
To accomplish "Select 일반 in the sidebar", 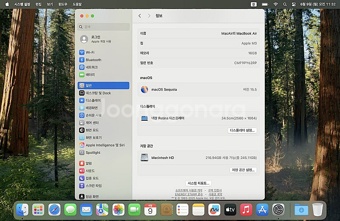I will [x=104, y=85].
